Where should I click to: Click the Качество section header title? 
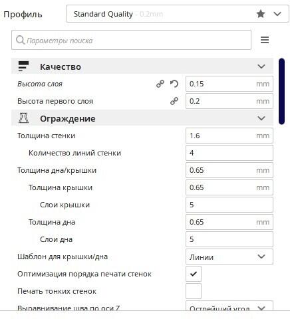(x=61, y=66)
